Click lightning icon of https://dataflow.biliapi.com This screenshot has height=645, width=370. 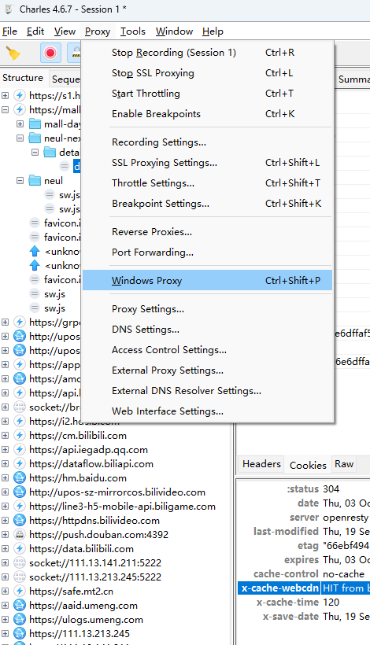[x=20, y=463]
